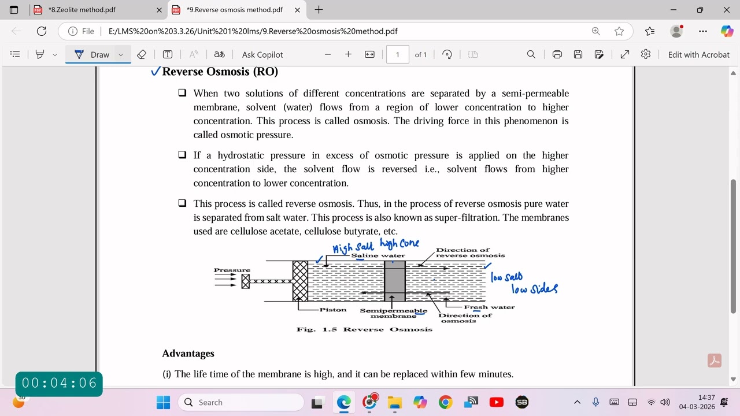740x416 pixels.
Task: Close the 9.Reverse osmosis method.pdf tab
Action: pyautogui.click(x=297, y=10)
